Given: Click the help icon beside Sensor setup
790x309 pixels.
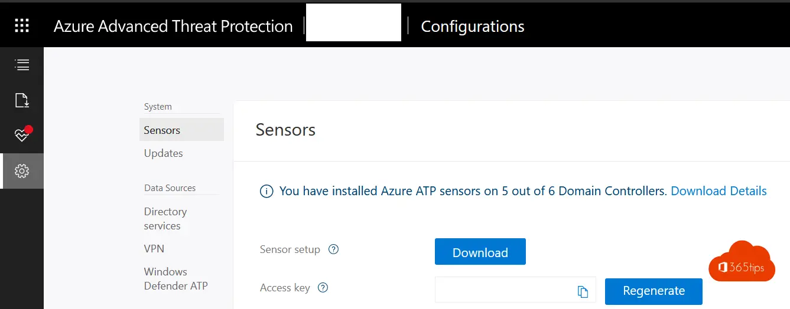Looking at the screenshot, I should [333, 249].
